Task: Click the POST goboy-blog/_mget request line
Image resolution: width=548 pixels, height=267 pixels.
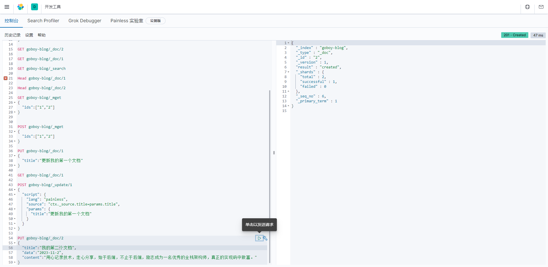Action: coord(41,127)
